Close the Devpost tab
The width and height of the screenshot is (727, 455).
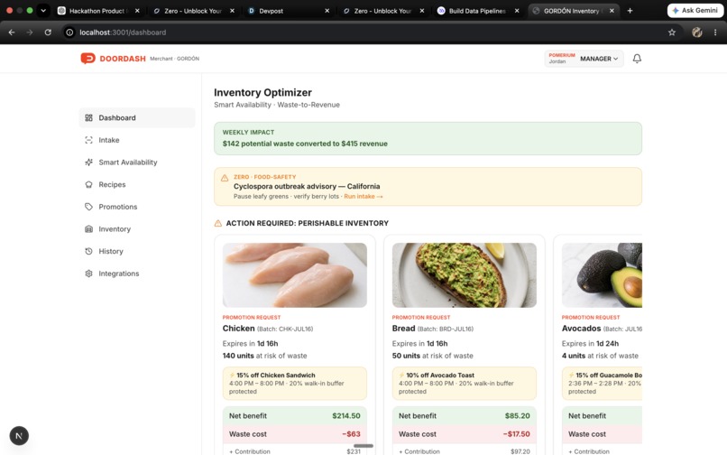(x=327, y=11)
